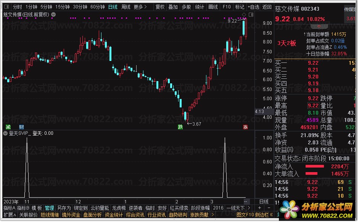The height and width of the screenshot is (222, 359).
Task: Add stock to watchlist via +自选
Action: pos(253,7)
